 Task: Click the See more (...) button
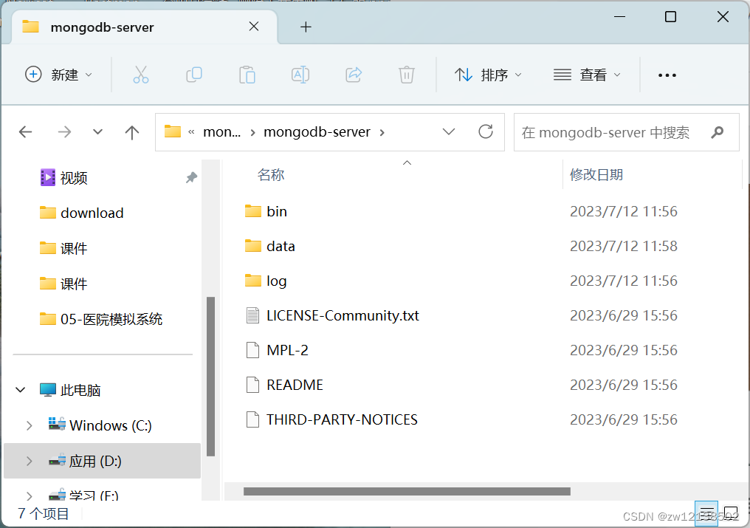point(667,75)
